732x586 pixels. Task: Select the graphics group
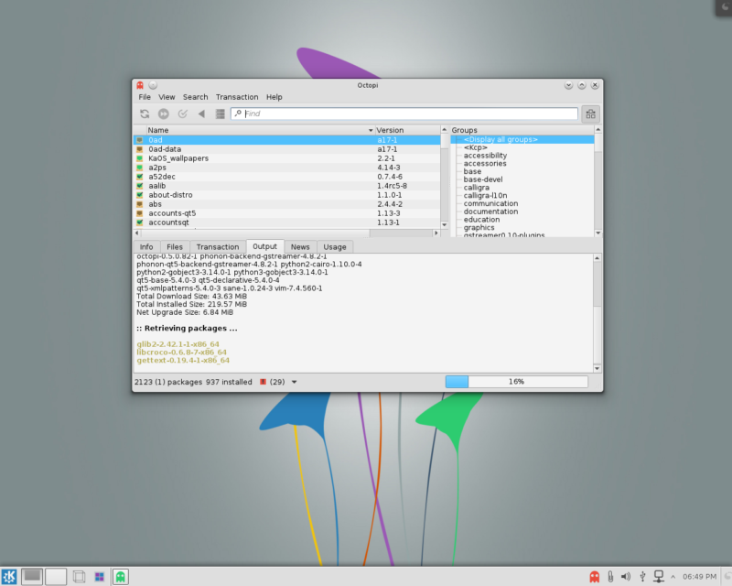pos(479,228)
